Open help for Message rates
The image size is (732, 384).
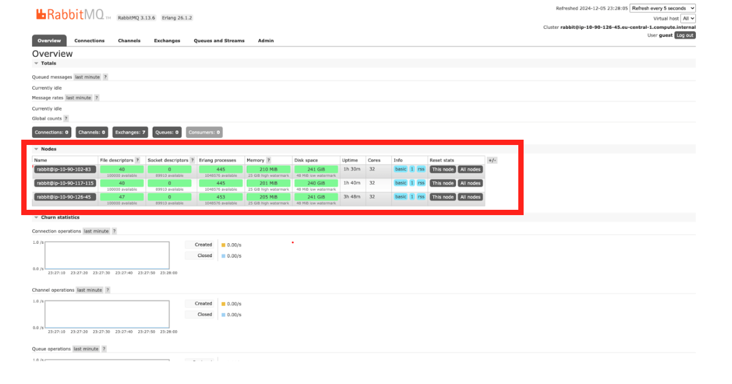(97, 98)
